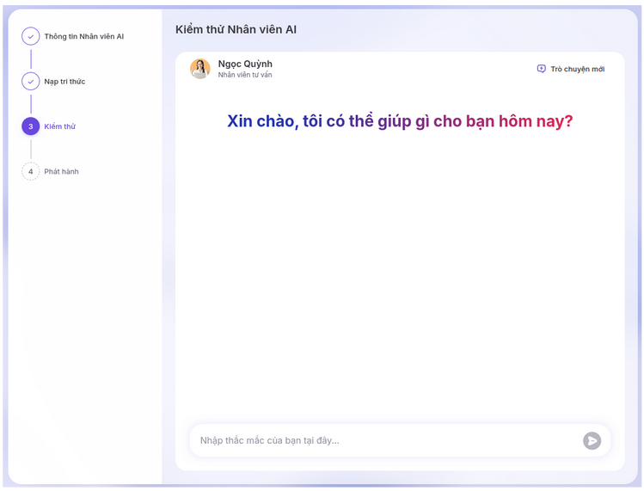Start a new chat via Trò chuyện mới
This screenshot has height=491, width=644.
pos(577,69)
